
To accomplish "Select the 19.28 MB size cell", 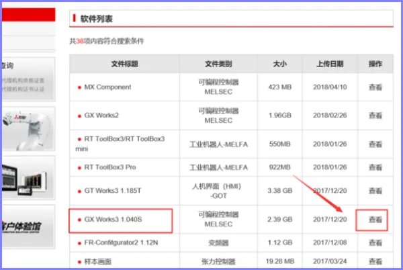I will tap(280, 261).
